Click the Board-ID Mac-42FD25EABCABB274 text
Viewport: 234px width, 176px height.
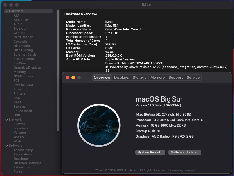point(134,63)
